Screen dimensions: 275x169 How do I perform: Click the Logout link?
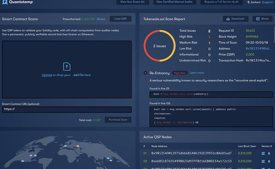pos(267,2)
